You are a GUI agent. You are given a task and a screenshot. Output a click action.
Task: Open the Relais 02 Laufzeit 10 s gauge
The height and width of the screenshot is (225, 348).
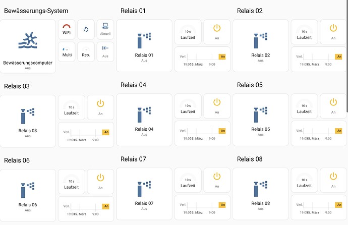coord(304,32)
